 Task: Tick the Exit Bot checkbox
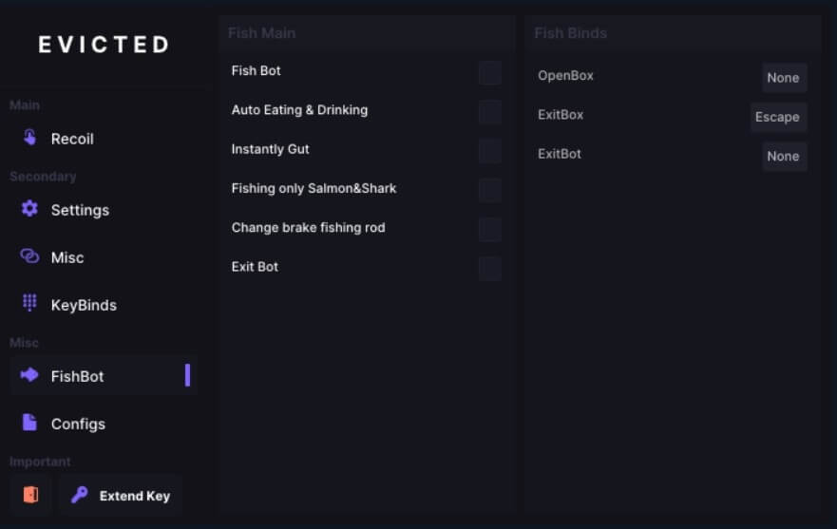489,268
